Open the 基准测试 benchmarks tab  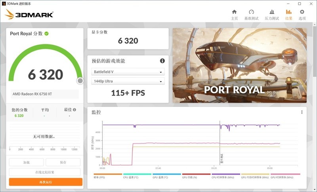(x=251, y=15)
